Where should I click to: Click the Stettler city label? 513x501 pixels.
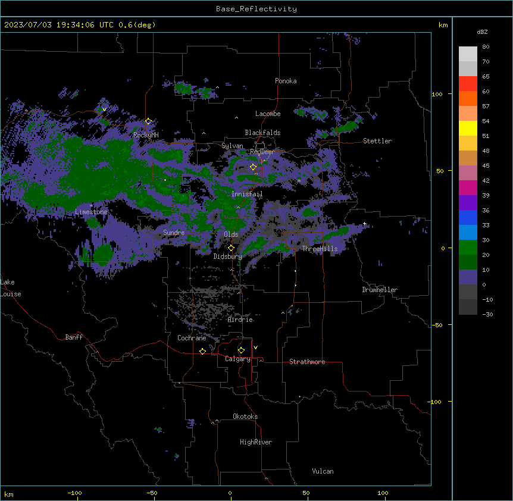pos(377,141)
